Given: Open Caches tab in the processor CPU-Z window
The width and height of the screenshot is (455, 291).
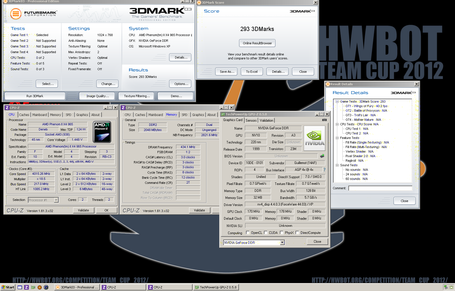Looking at the screenshot, I should pyautogui.click(x=24, y=115).
